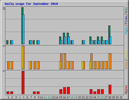Click the red KBytes bar for day 16
Image resolution: width=129 pixels, height=100 pixels.
click(64, 91)
